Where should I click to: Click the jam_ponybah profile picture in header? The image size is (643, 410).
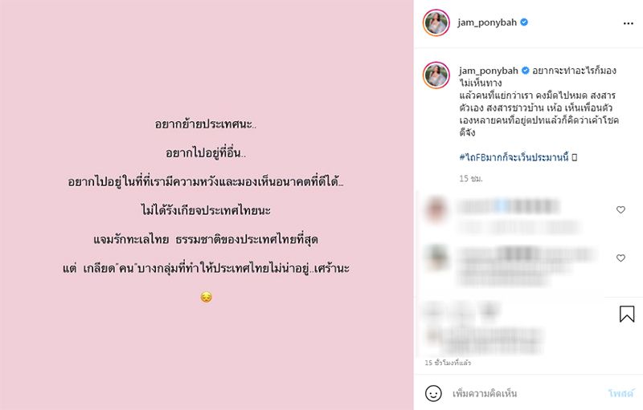click(x=436, y=23)
